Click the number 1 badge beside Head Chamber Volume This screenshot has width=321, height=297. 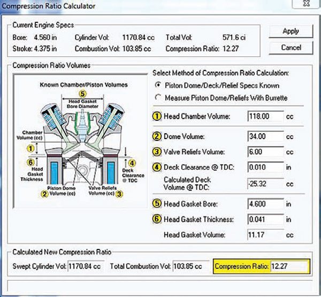click(x=157, y=116)
